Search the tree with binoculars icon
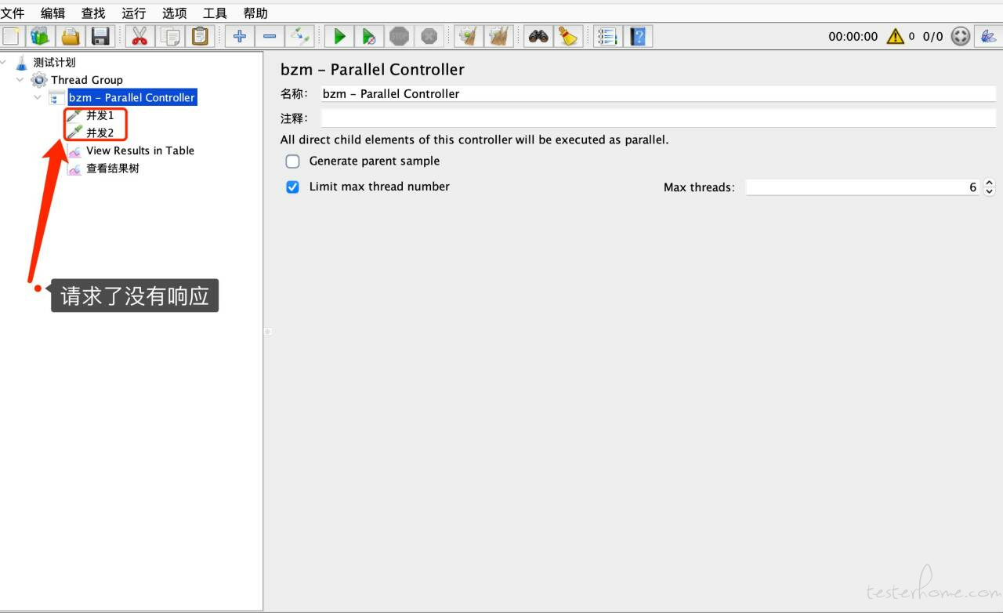Image resolution: width=1003 pixels, height=613 pixels. point(538,36)
